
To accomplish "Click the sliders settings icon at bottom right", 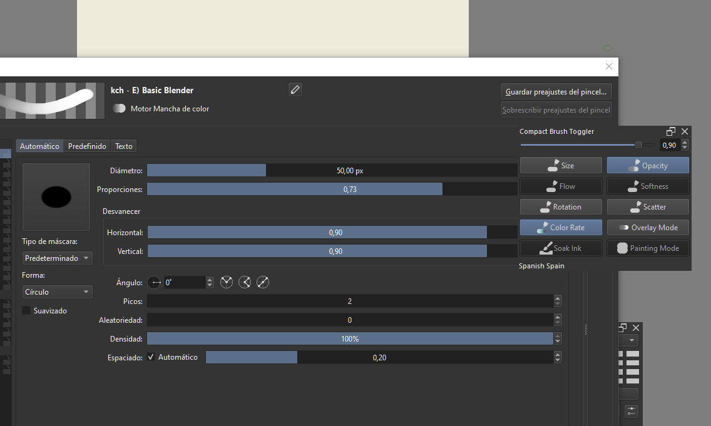I will tap(631, 411).
